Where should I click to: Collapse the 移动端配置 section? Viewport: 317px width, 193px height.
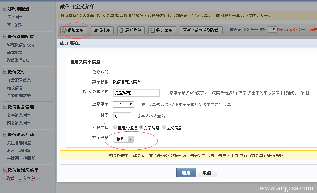pyautogui.click(x=5, y=9)
